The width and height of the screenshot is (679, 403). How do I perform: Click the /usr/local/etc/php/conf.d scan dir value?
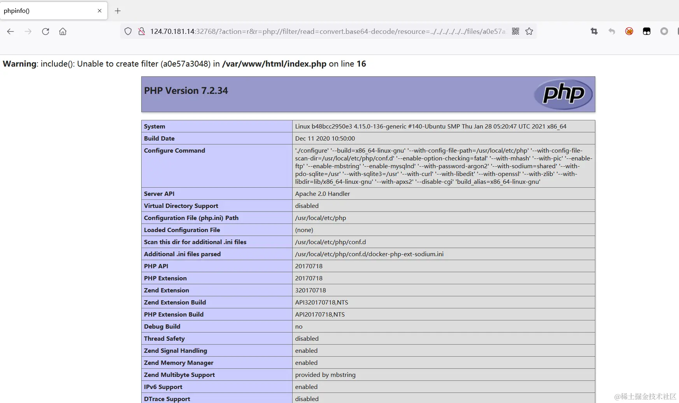tap(330, 242)
